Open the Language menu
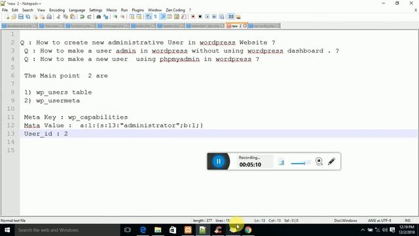 tap(77, 10)
